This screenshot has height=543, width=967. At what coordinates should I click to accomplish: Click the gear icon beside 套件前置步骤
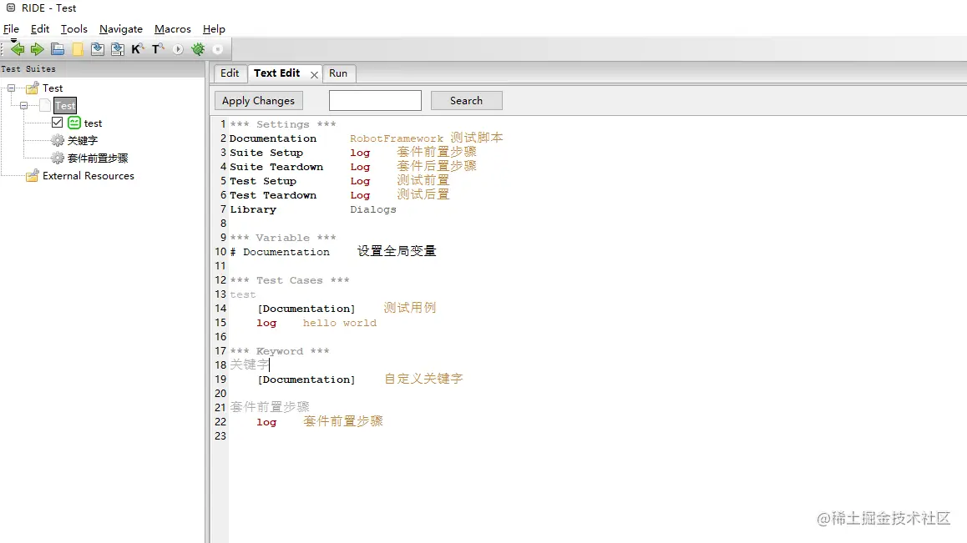click(58, 158)
